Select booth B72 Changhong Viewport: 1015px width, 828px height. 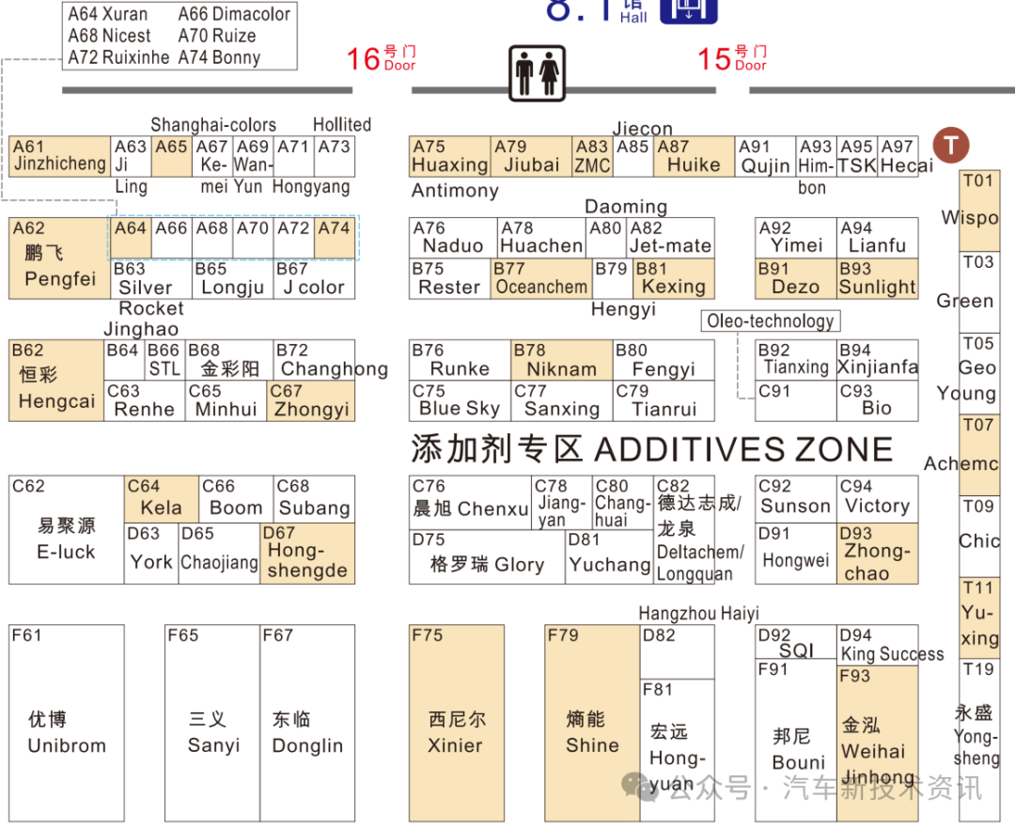pos(314,360)
